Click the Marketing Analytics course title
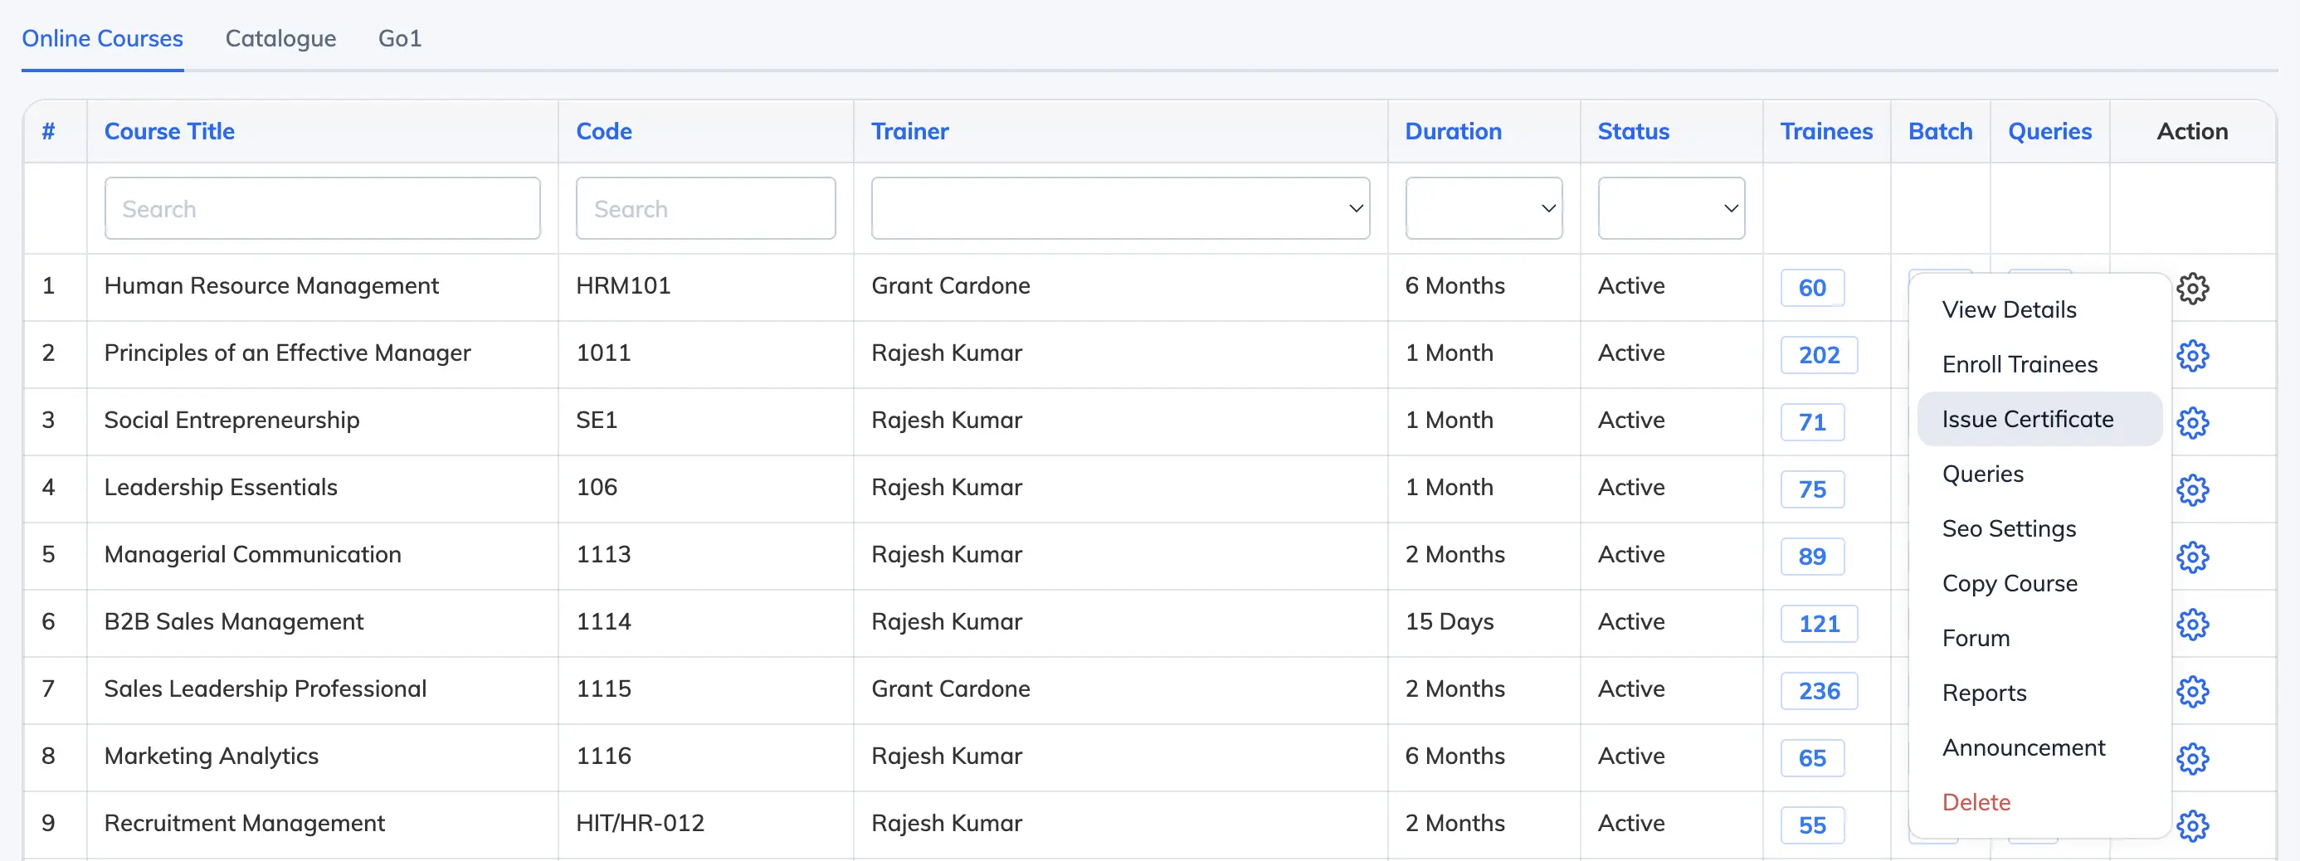This screenshot has width=2300, height=861. pyautogui.click(x=211, y=756)
